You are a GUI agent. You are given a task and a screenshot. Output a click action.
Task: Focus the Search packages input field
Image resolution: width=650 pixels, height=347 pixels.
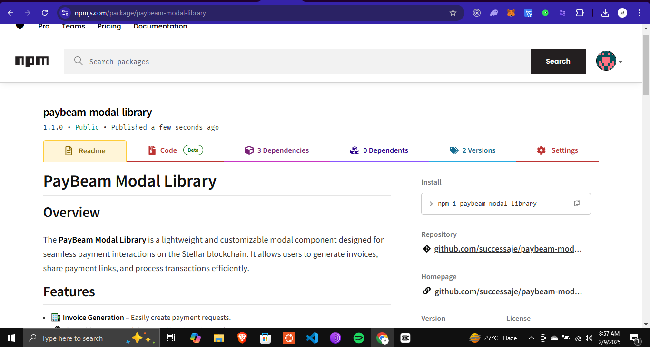297,61
